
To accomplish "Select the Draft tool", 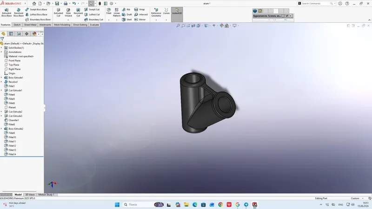I will pyautogui.click(x=126, y=14).
